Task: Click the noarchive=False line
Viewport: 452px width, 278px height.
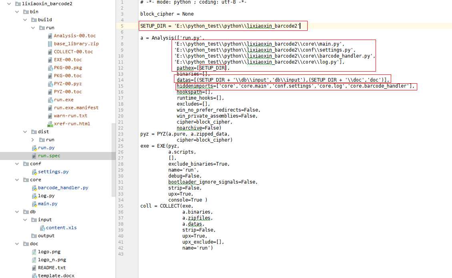Action: click(x=199, y=128)
